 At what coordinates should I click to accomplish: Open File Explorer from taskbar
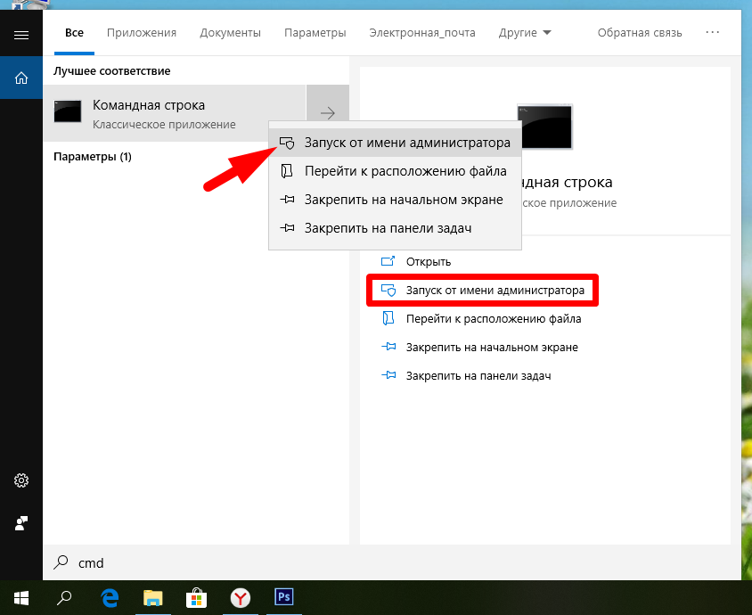click(x=153, y=598)
